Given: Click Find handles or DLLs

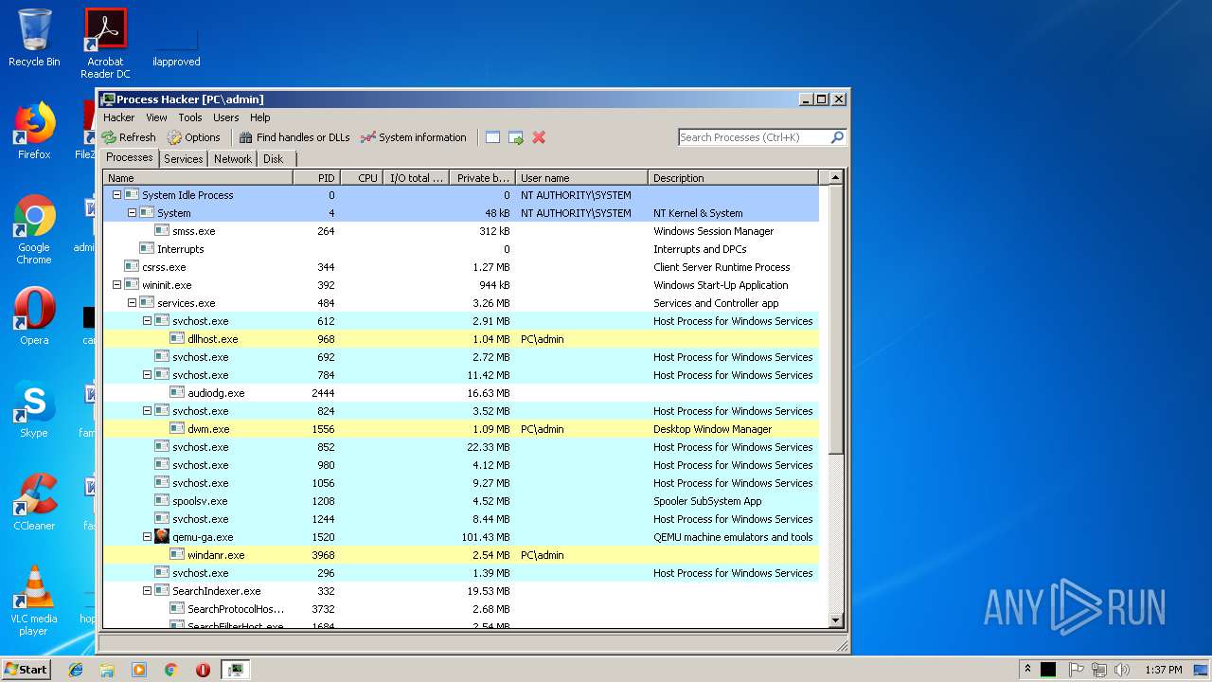Looking at the screenshot, I should [294, 137].
